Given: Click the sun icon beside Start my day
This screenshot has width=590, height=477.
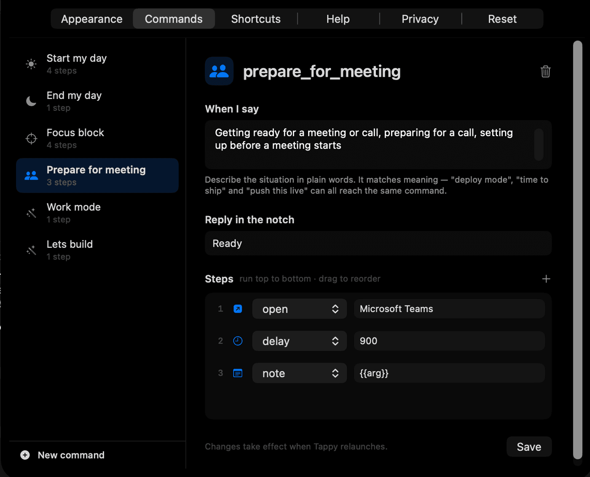Looking at the screenshot, I should (x=31, y=64).
